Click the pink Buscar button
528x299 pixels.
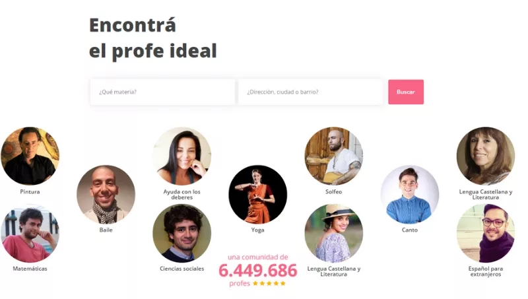406,92
